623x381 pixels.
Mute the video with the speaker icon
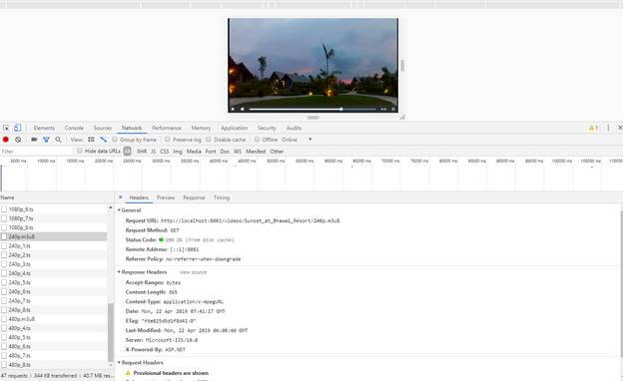[243, 109]
